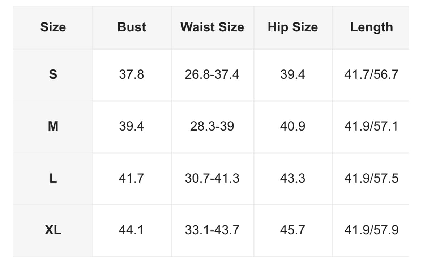Click the waist range 33.1-43.7

(212, 230)
